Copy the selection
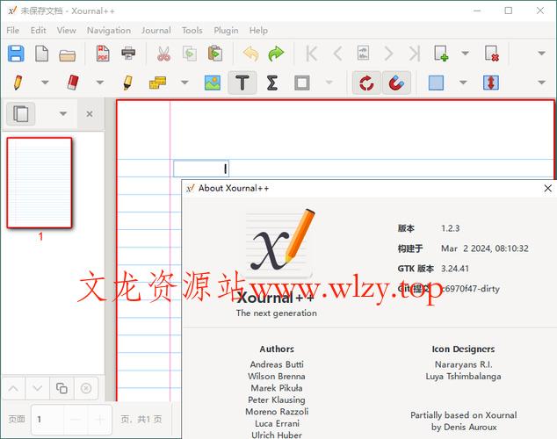 pos(190,54)
